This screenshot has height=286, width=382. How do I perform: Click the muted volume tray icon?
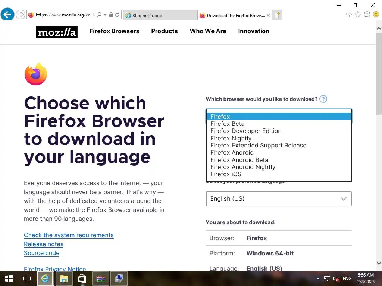click(336, 279)
